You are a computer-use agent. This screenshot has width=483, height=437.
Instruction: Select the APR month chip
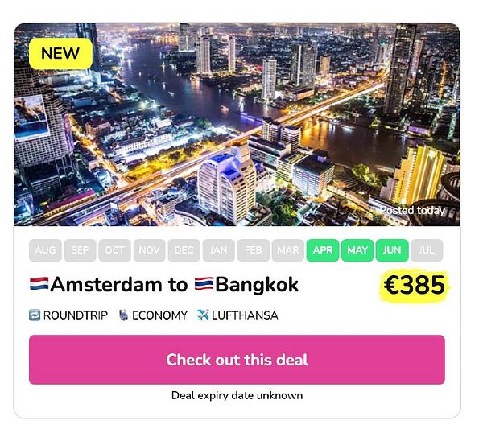[x=323, y=250]
